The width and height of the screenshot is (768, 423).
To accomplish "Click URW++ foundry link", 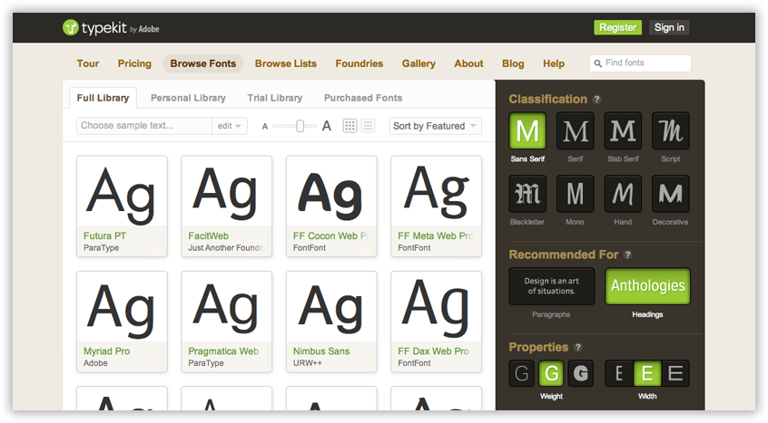I will point(308,363).
